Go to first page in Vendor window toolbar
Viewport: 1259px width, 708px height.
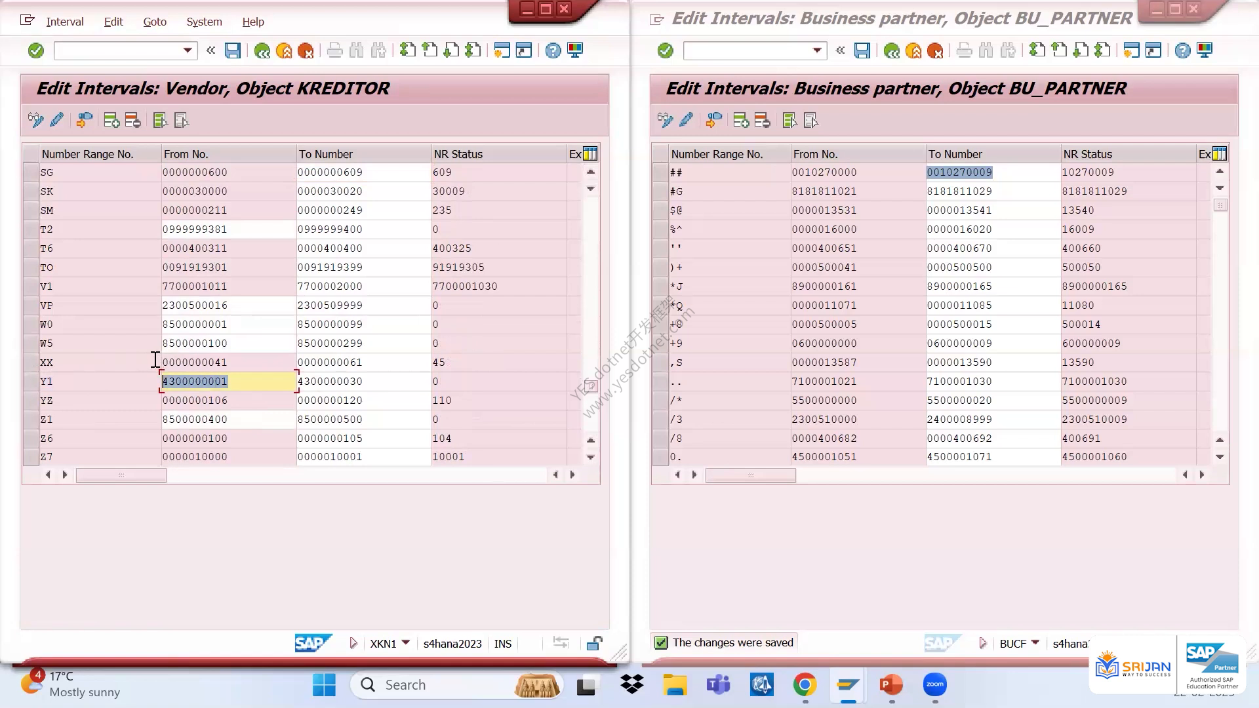408,50
